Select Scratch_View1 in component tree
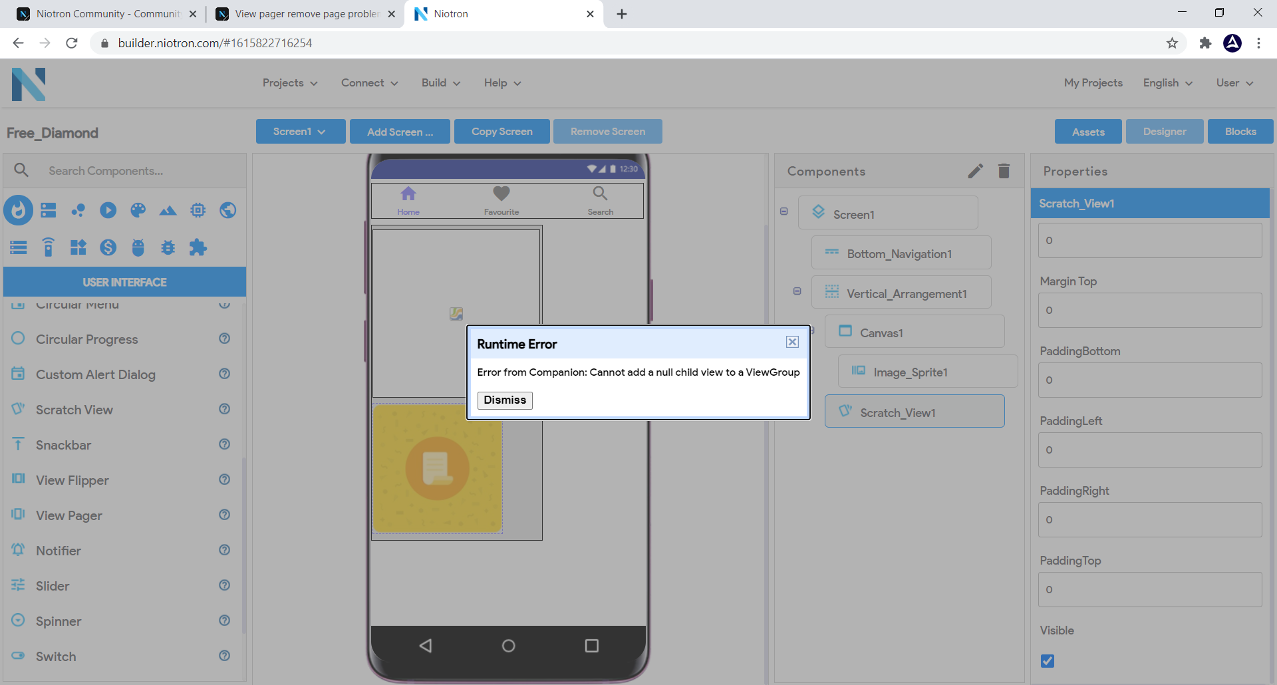The height and width of the screenshot is (685, 1277). pos(915,412)
